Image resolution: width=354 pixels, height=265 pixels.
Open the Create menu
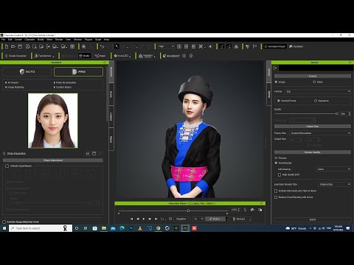pyautogui.click(x=18, y=40)
